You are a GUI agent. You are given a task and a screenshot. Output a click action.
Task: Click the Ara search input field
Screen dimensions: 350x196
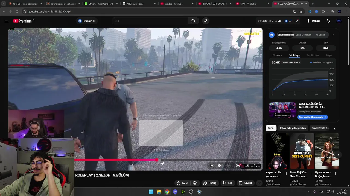(x=150, y=21)
